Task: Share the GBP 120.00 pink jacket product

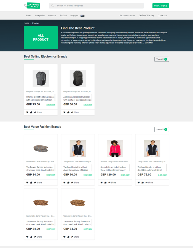Action: tap(112, 182)
